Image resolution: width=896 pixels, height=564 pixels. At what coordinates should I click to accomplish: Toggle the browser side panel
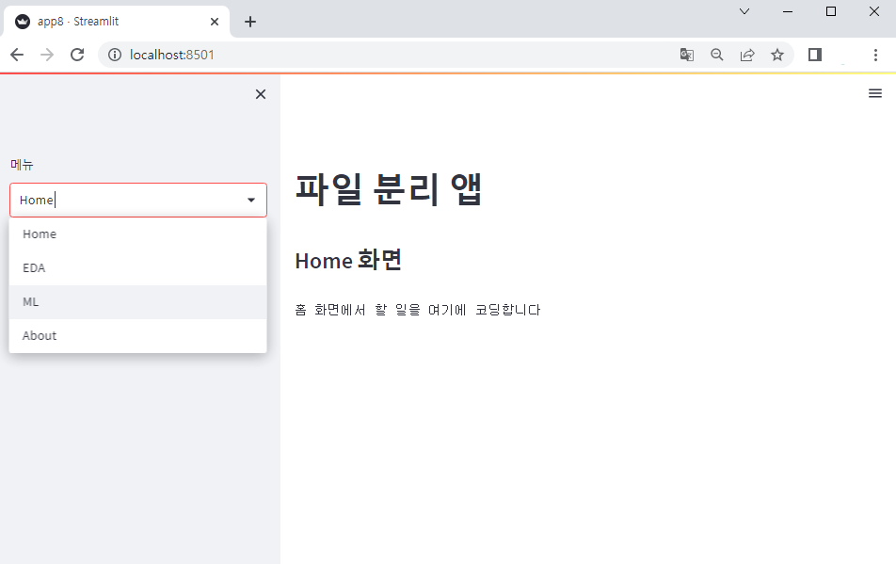(x=815, y=55)
